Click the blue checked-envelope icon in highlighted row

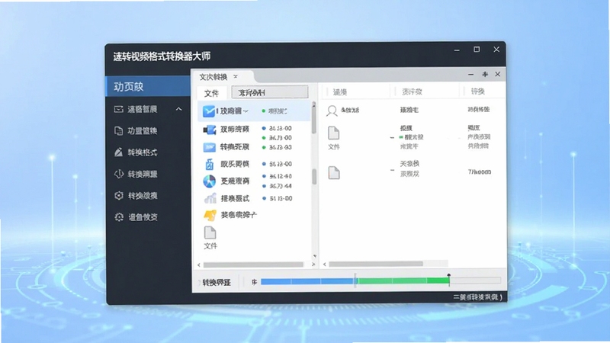(208, 111)
